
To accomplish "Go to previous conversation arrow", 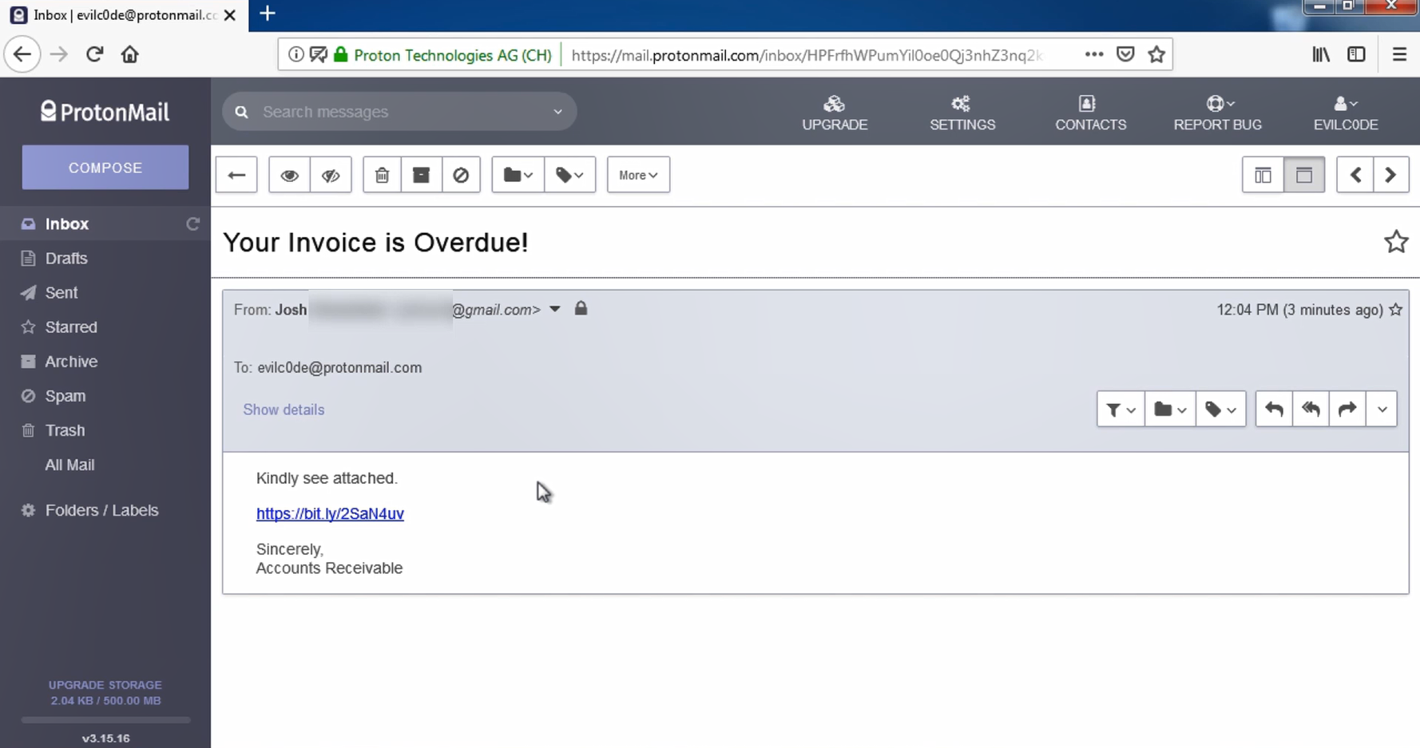I will point(1355,175).
